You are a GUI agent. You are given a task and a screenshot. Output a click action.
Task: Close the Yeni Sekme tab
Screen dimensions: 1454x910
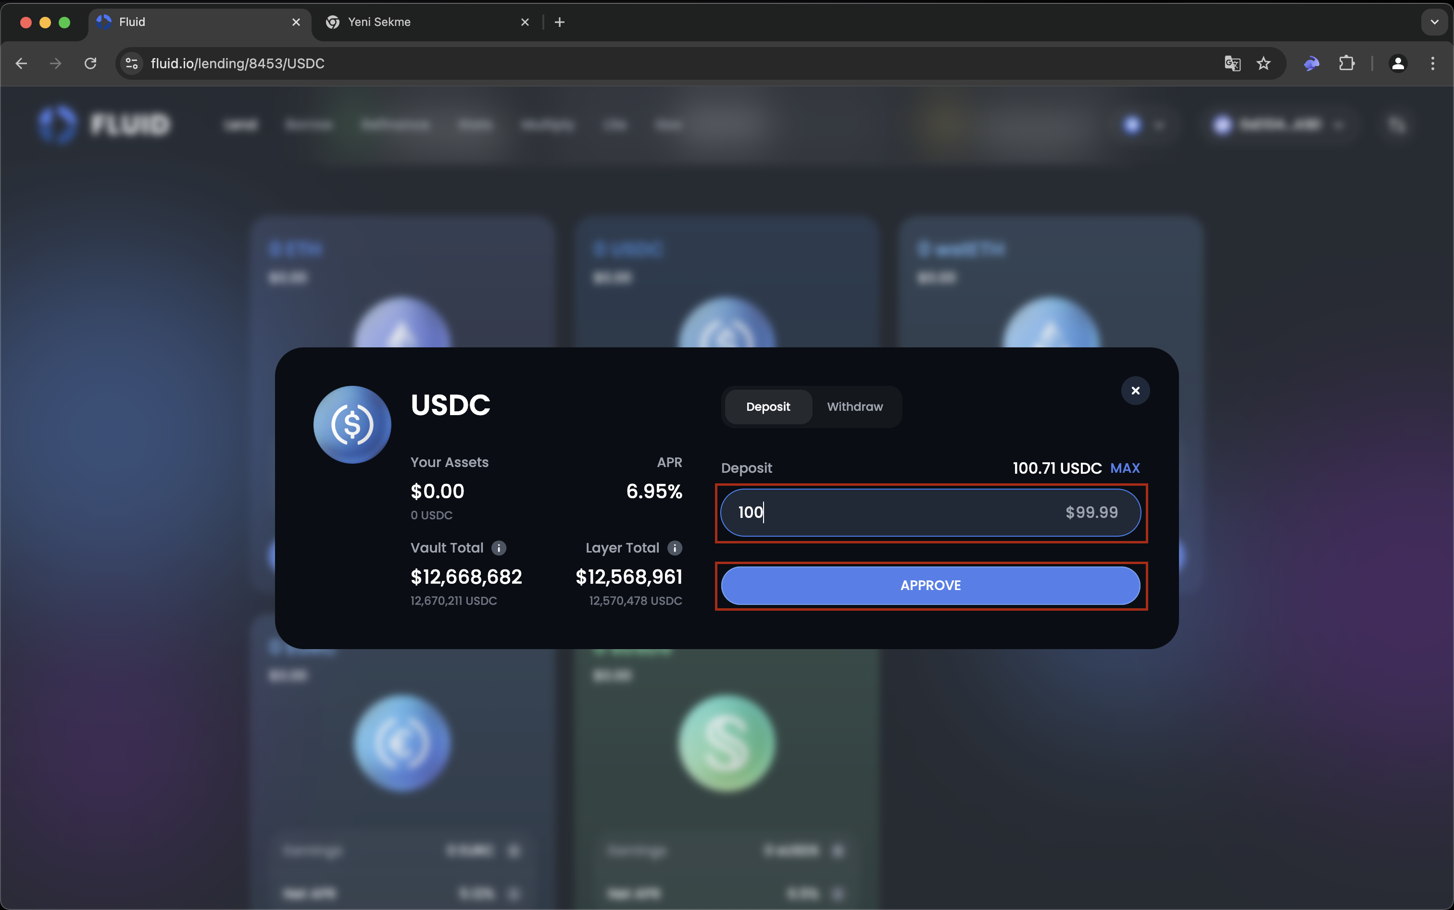coord(525,22)
